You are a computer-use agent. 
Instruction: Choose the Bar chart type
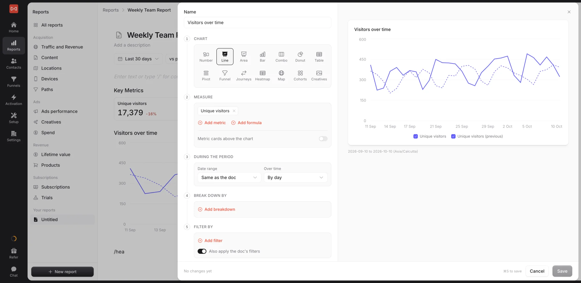[263, 57]
